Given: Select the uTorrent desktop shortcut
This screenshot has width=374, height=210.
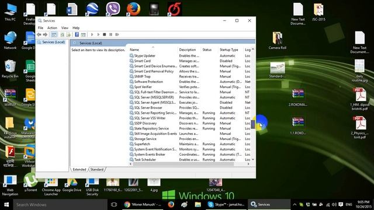Looking at the screenshot, I should [30, 183].
